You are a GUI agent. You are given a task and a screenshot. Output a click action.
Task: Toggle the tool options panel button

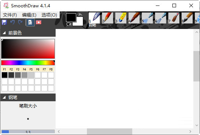pos(30,22)
